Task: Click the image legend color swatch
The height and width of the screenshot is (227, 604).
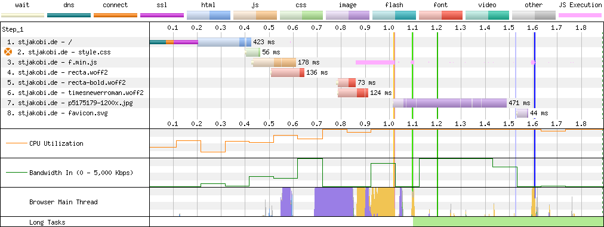Action: (347, 16)
